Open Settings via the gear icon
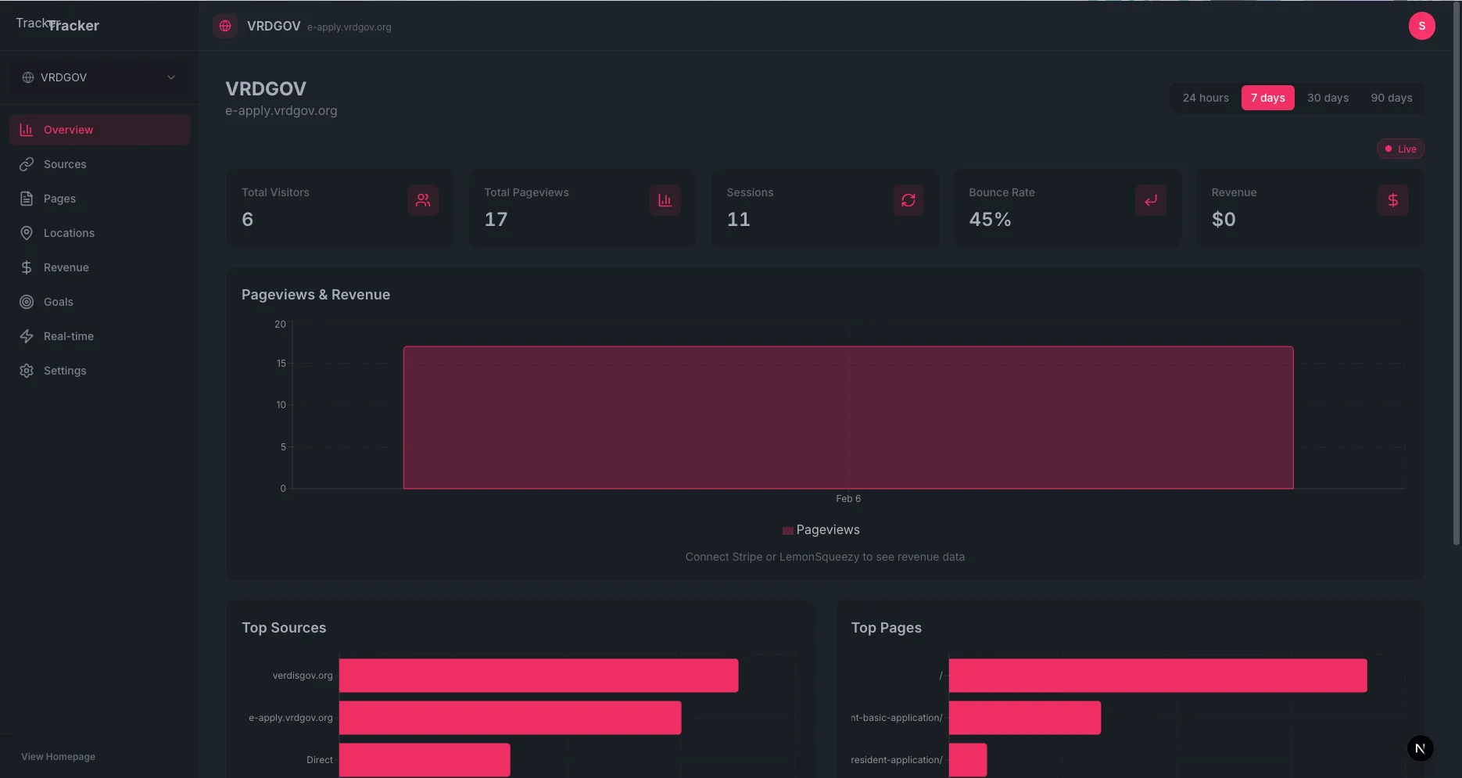The height and width of the screenshot is (778, 1462). (x=27, y=370)
